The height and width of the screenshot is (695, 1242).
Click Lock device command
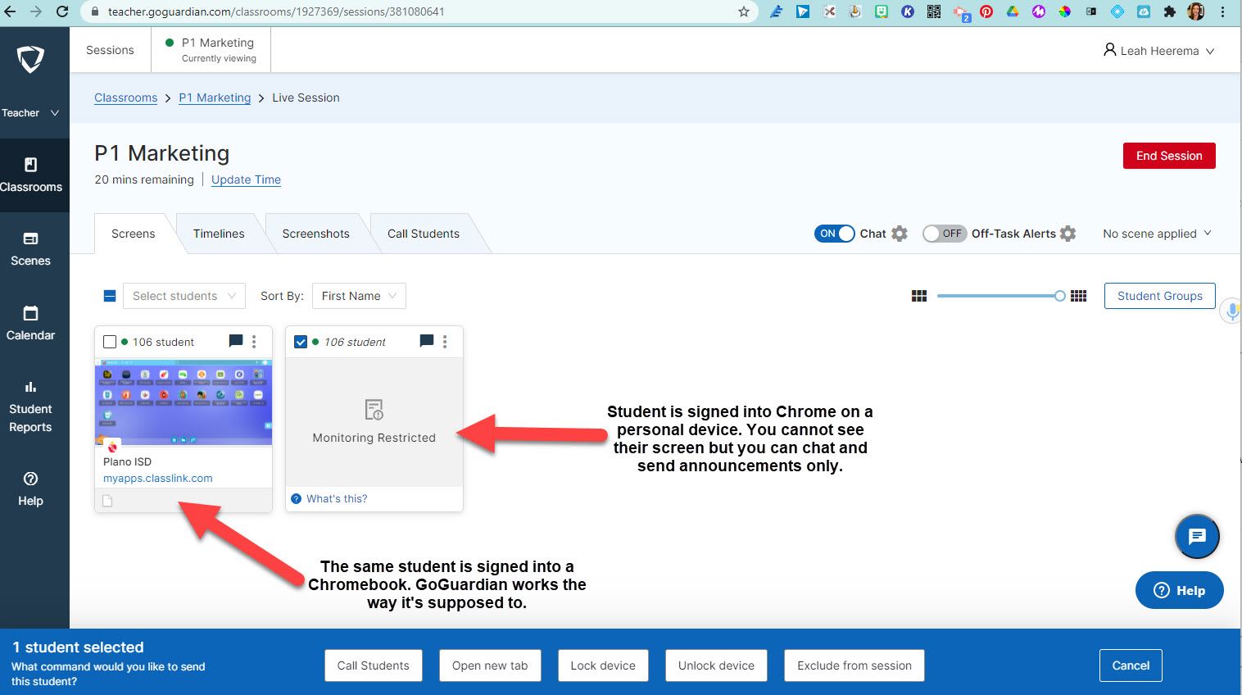tap(603, 665)
